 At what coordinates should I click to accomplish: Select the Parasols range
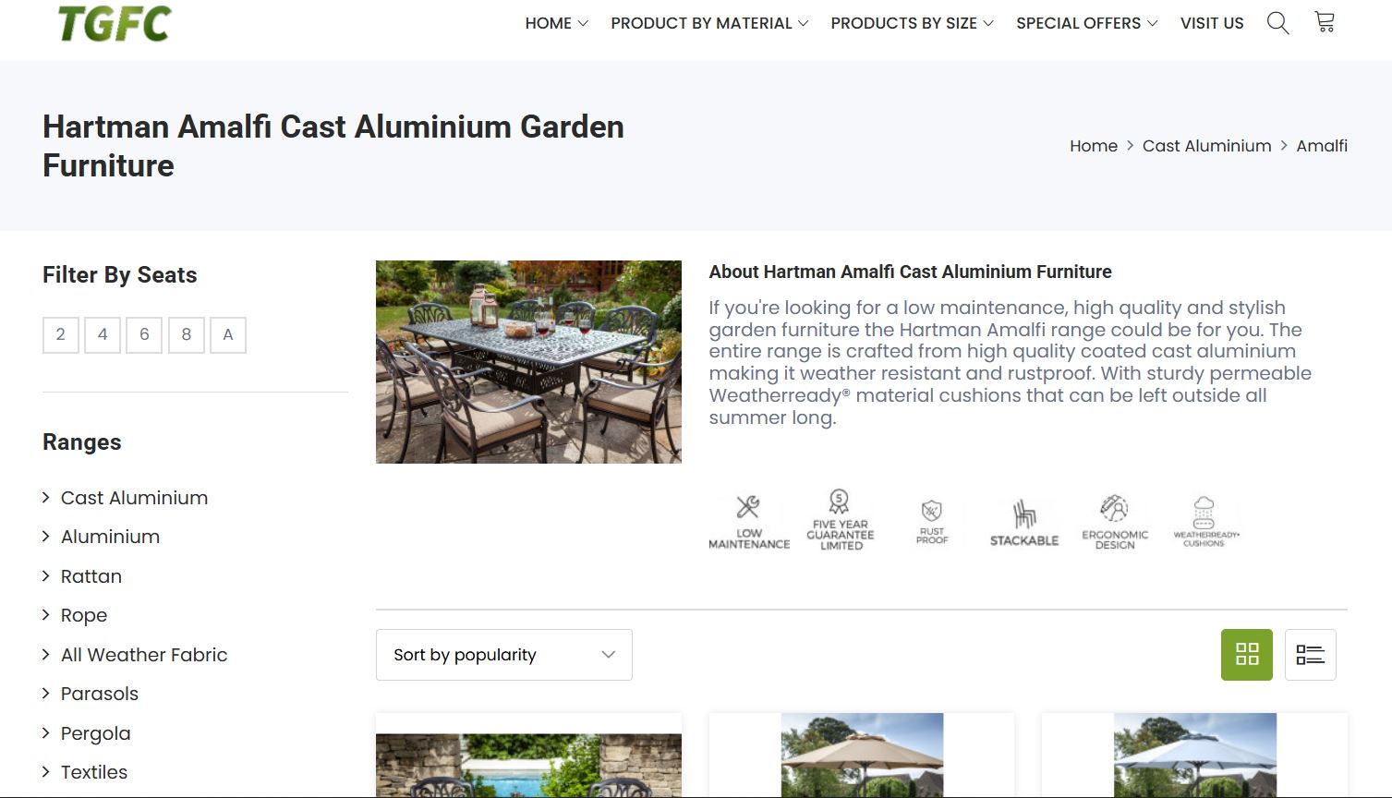(x=100, y=694)
